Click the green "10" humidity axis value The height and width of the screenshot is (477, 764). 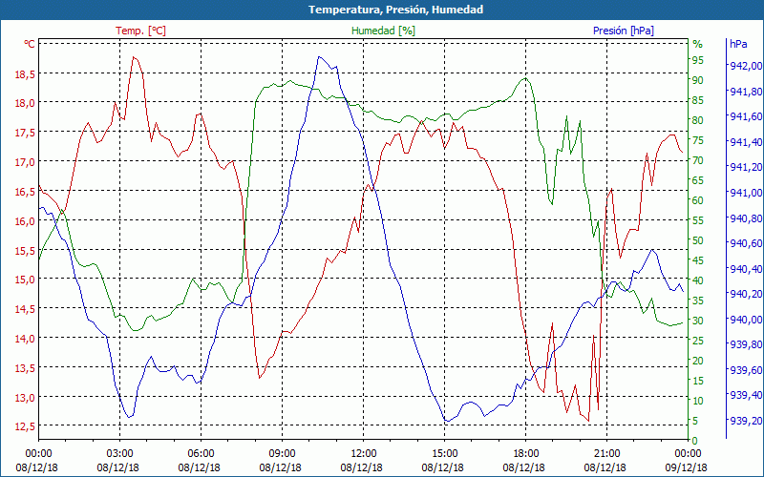[x=698, y=401]
